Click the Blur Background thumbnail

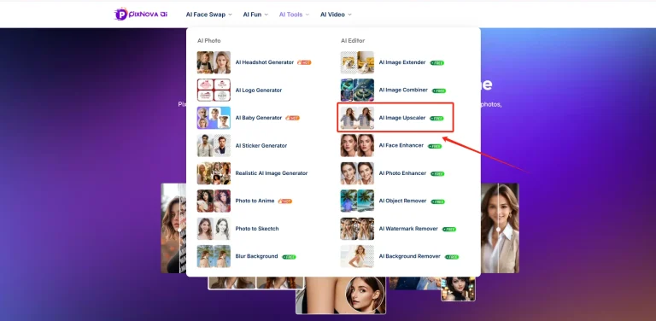tap(214, 256)
